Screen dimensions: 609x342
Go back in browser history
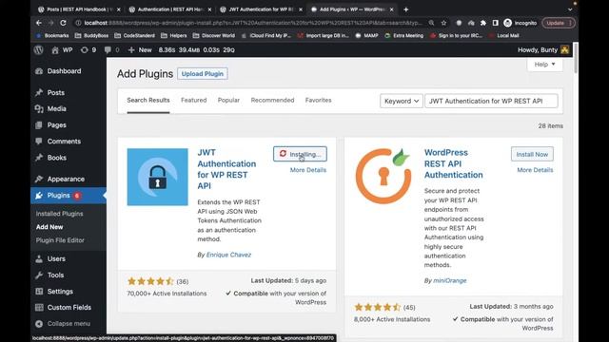click(x=39, y=23)
